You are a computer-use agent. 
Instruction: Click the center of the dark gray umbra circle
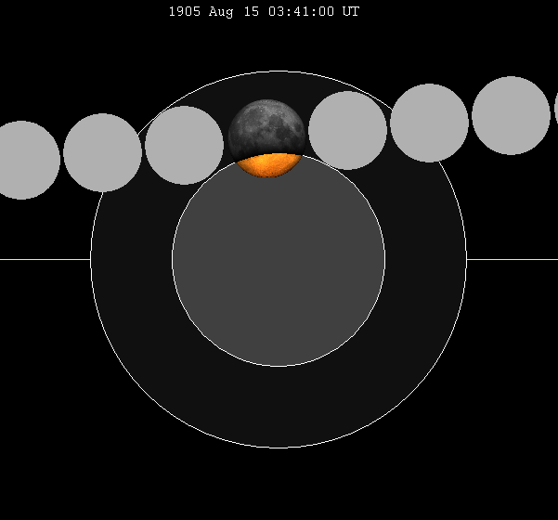coord(279,260)
